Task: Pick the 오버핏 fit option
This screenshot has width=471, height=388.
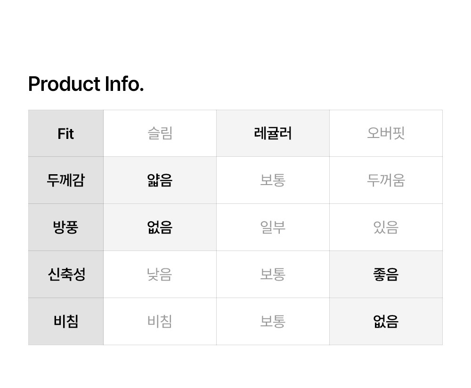Action: (386, 134)
